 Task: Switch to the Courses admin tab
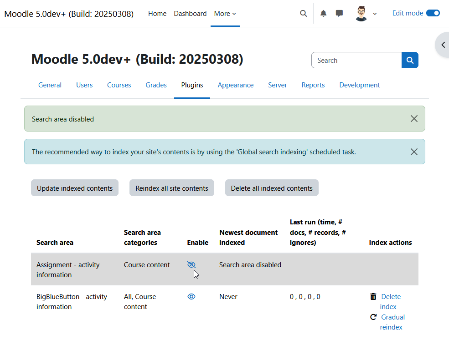[x=119, y=85]
